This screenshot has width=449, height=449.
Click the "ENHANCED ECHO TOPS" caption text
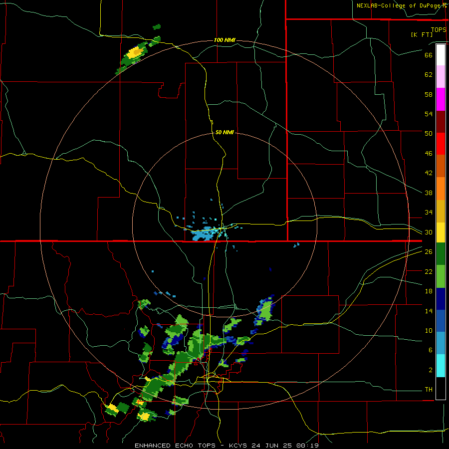click(x=175, y=446)
